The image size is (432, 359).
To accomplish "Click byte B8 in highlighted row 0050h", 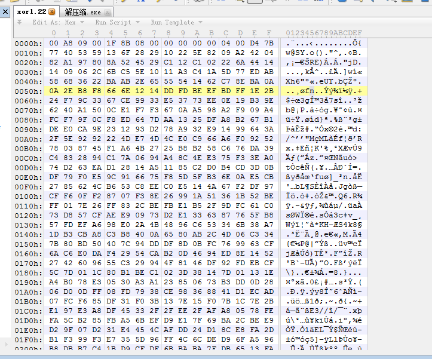I will click(x=82, y=91).
